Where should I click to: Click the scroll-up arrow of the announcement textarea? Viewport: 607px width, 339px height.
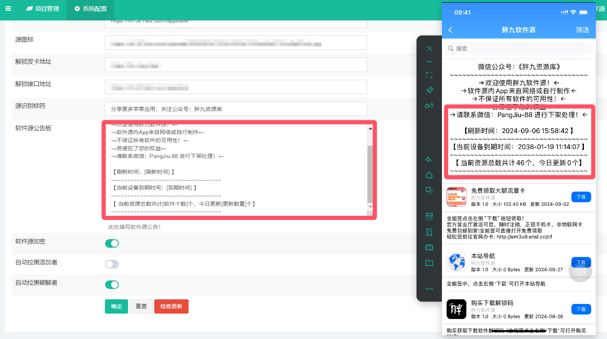coord(370,128)
